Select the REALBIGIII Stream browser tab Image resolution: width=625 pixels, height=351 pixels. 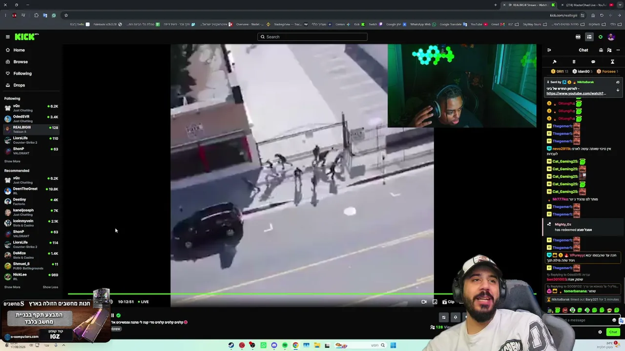coord(529,5)
